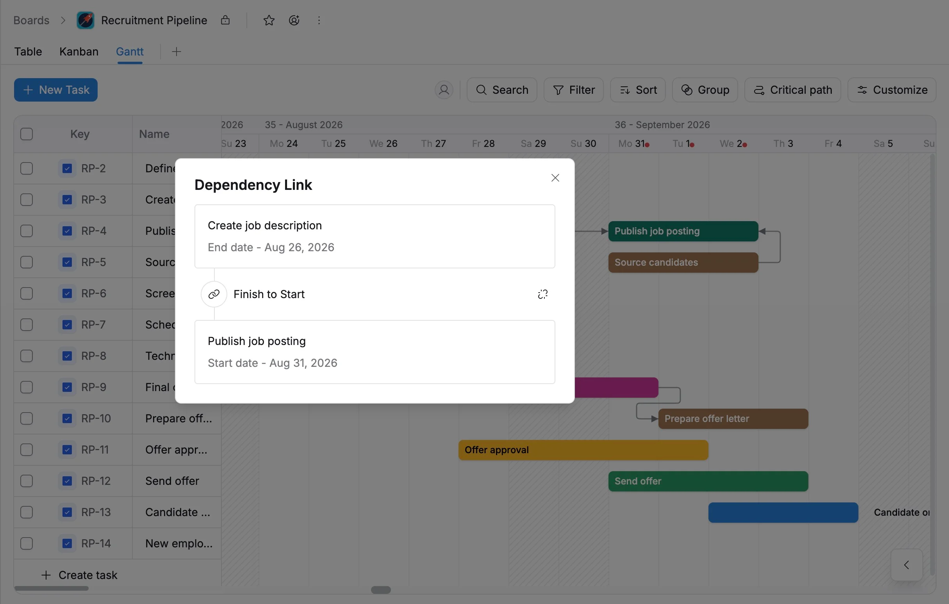949x604 pixels.
Task: Open the board more options menu
Action: coord(319,20)
